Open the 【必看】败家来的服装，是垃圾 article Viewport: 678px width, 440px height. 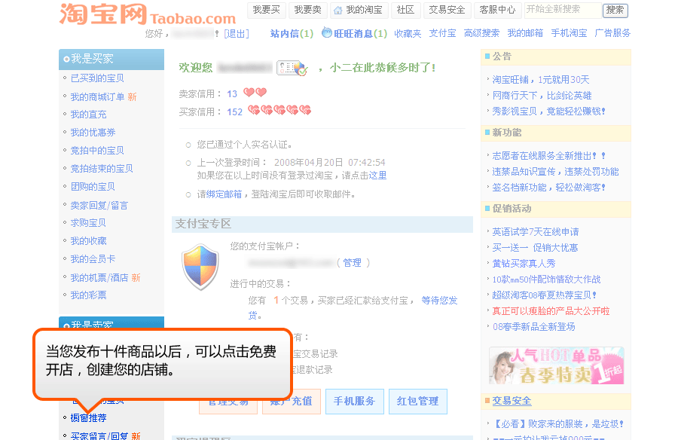[x=557, y=424]
